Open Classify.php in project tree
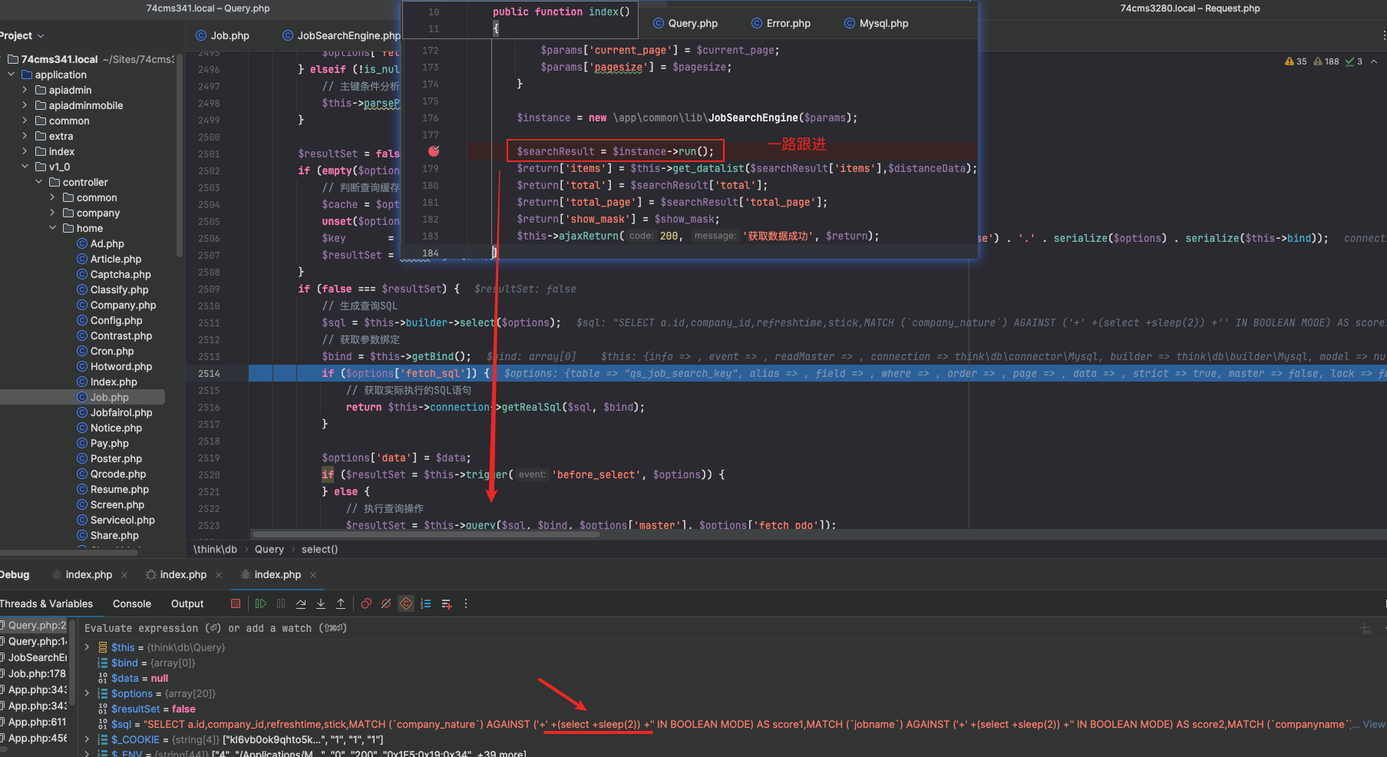The image size is (1387, 757). [119, 289]
